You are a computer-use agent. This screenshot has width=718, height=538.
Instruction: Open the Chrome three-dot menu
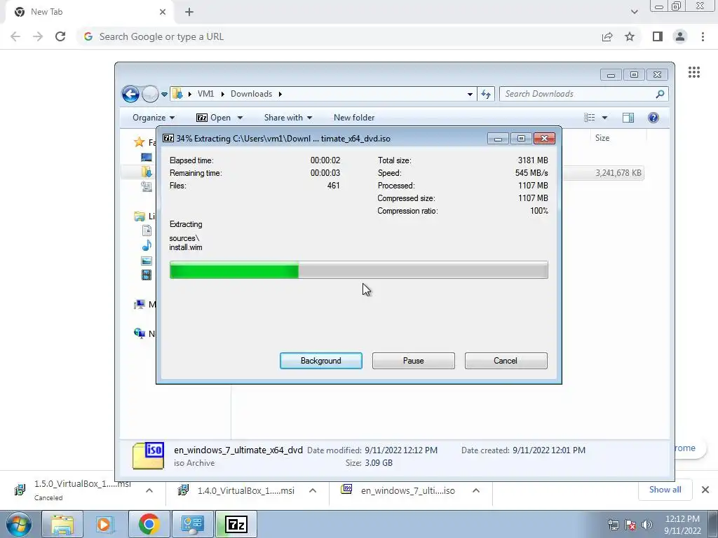pyautogui.click(x=703, y=36)
